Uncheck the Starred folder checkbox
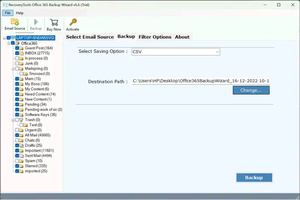This screenshot has height=200, width=300. (x=17, y=166)
